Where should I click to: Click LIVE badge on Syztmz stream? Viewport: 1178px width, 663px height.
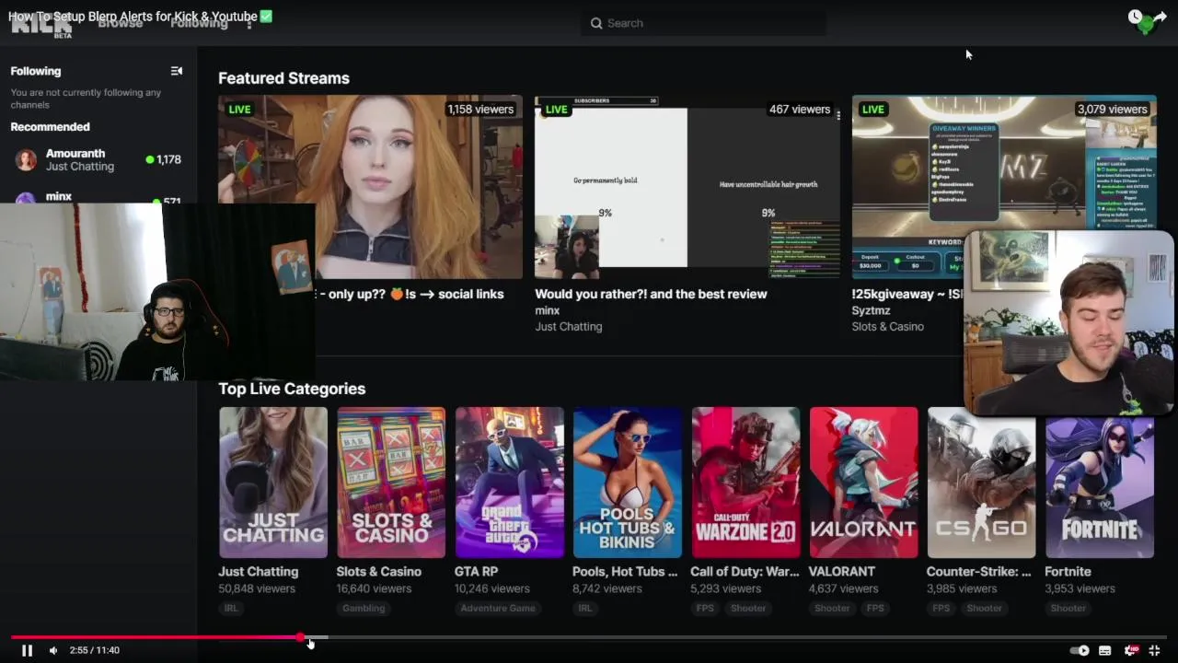click(872, 109)
